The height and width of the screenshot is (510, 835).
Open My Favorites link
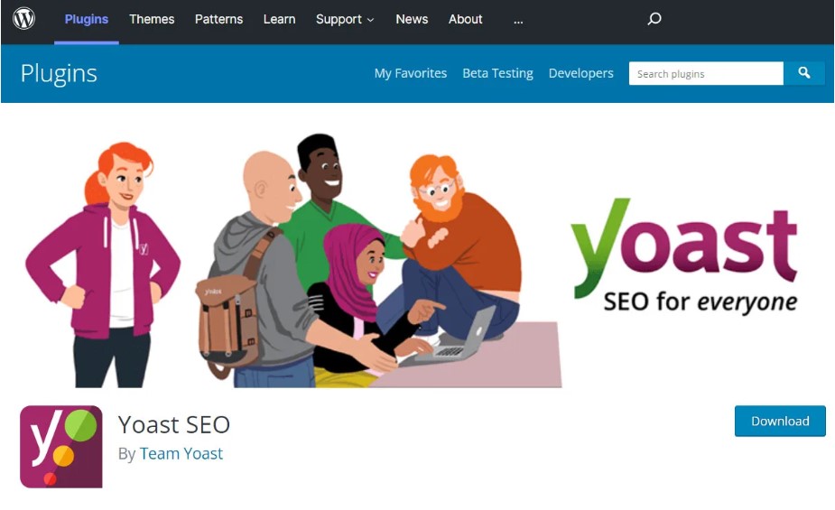tap(411, 73)
